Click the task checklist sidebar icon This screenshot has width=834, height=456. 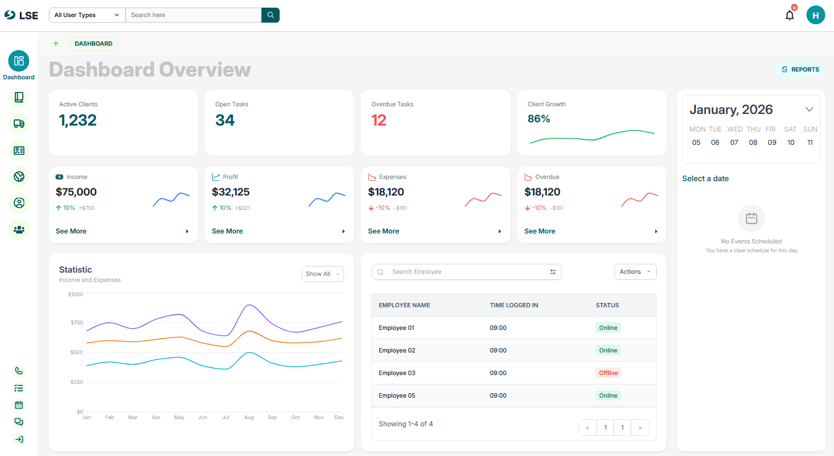tap(19, 388)
